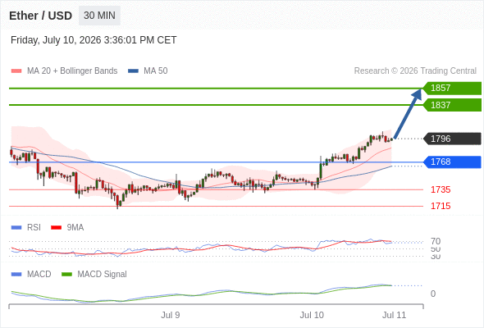Click the 1735 support level label
This screenshot has height=328, width=484.
point(441,189)
